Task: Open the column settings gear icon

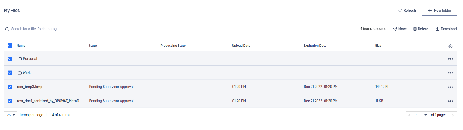Action: (x=450, y=46)
